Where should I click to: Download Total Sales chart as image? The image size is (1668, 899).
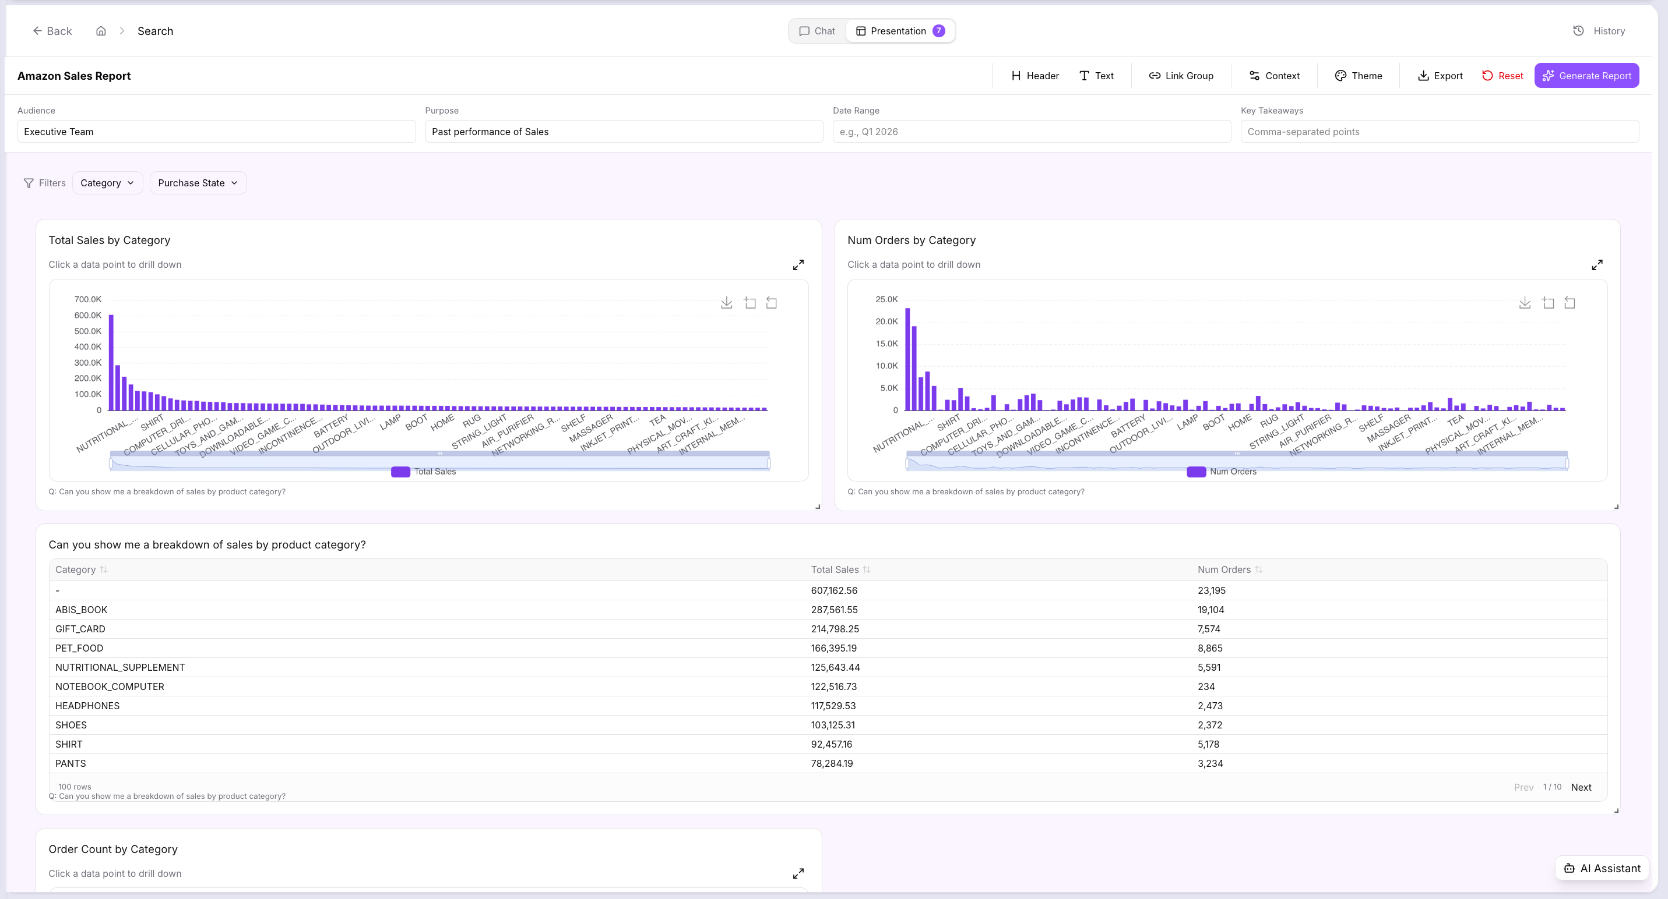click(x=727, y=303)
